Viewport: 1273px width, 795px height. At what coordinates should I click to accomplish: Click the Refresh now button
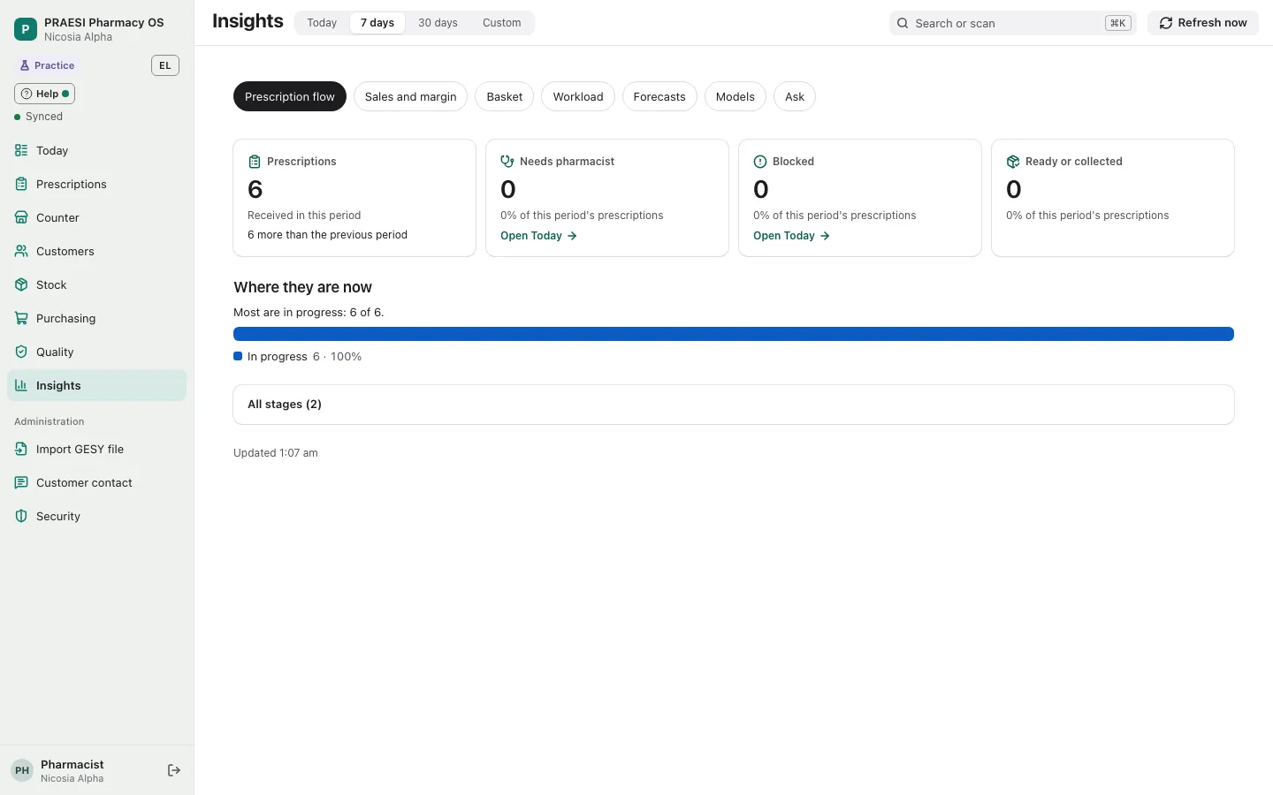1203,23
